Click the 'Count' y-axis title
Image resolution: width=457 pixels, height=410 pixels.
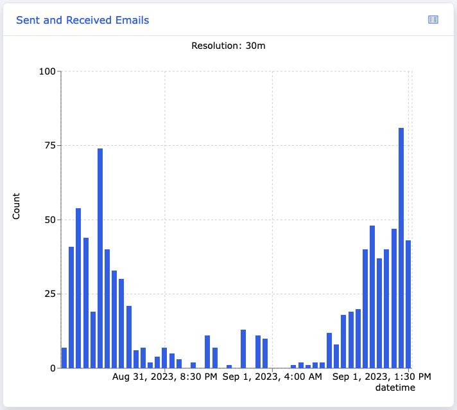click(x=16, y=206)
